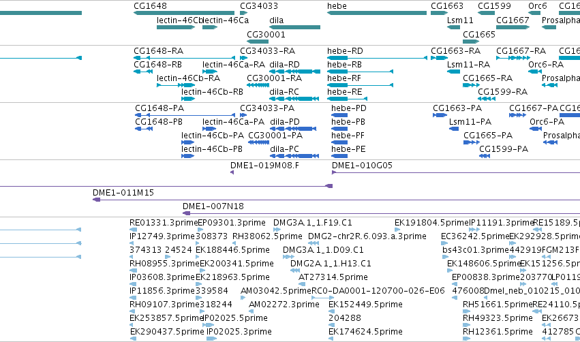Select the CG1663 gene arrow
This screenshot has width=580, height=342.
pos(440,13)
